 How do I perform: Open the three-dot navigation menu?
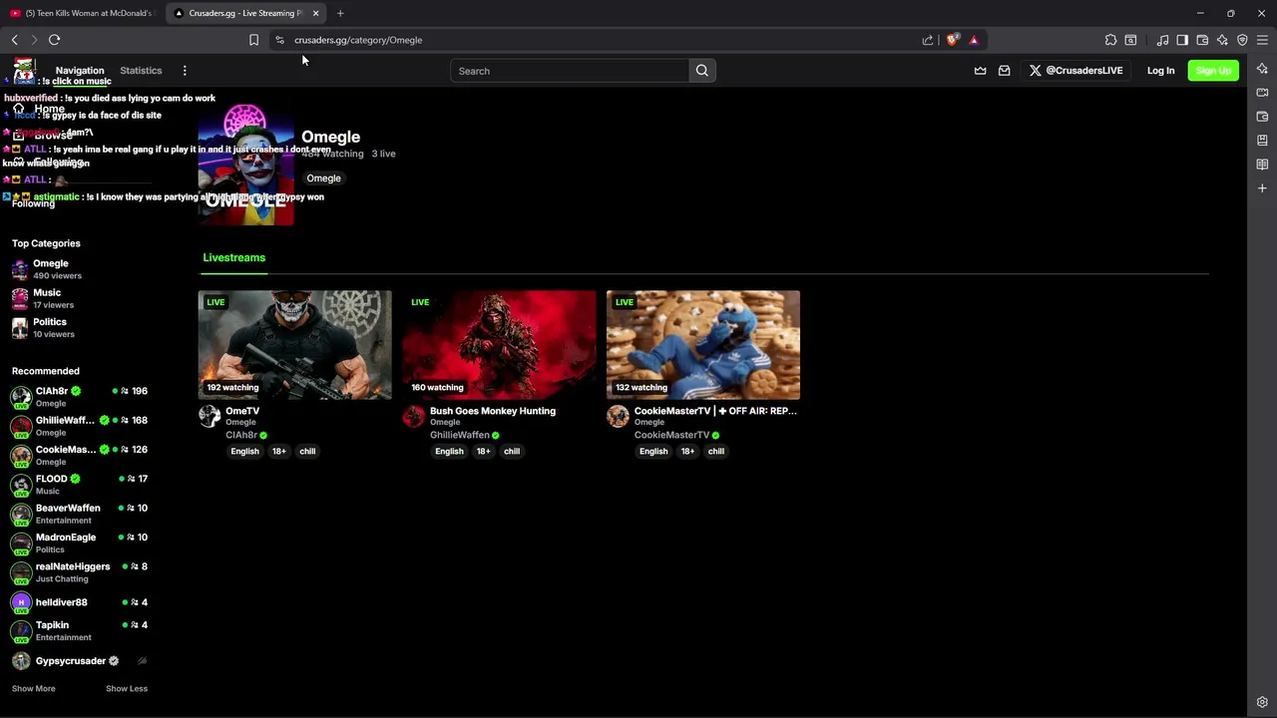click(x=185, y=71)
